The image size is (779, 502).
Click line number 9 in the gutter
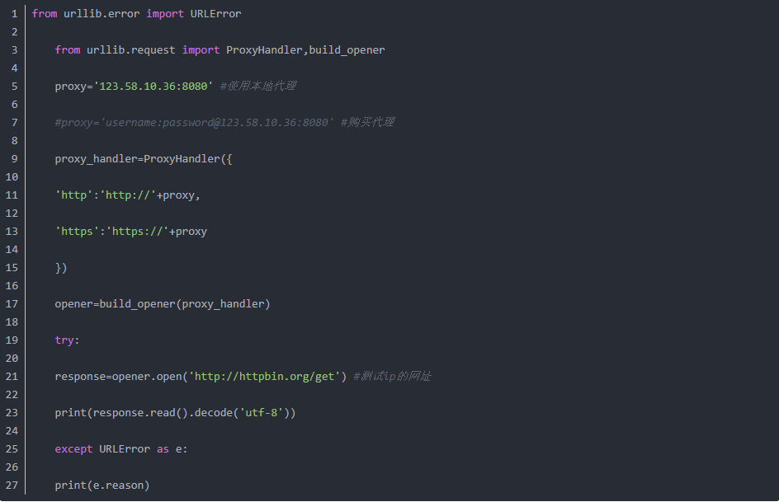[14, 159]
